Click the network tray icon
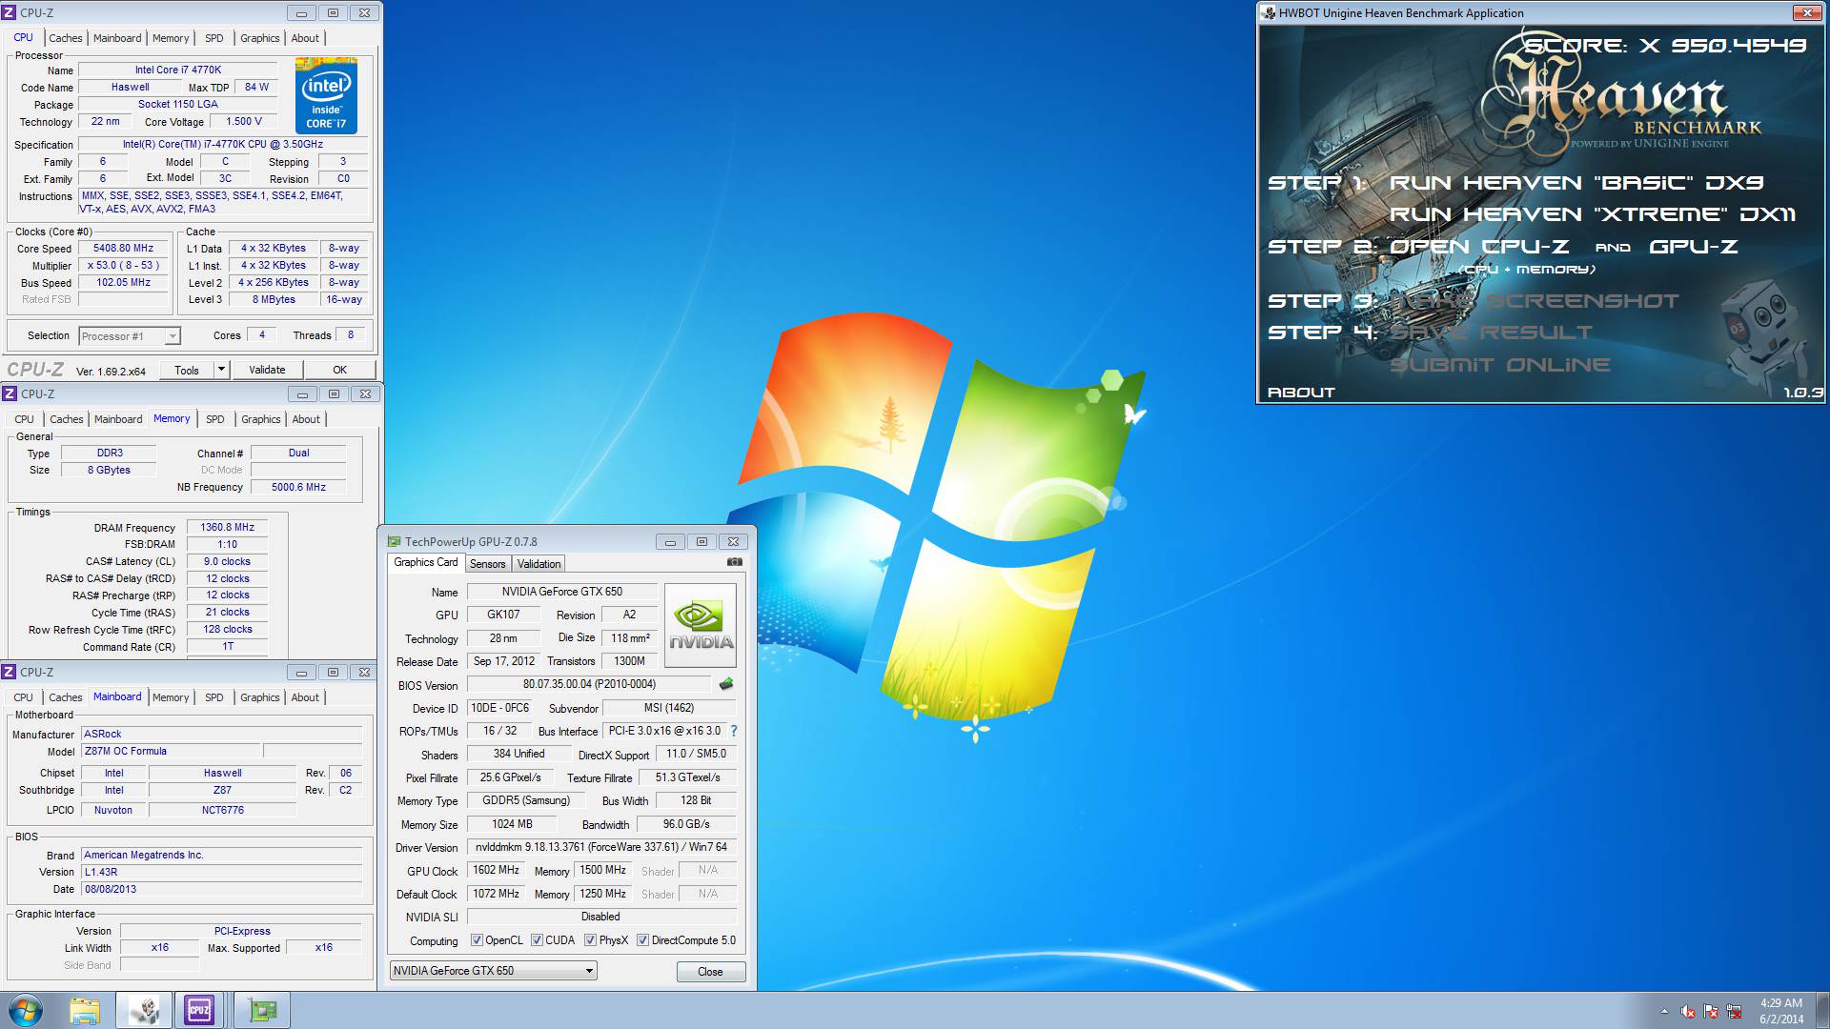The width and height of the screenshot is (1830, 1029). pyautogui.click(x=1734, y=1012)
